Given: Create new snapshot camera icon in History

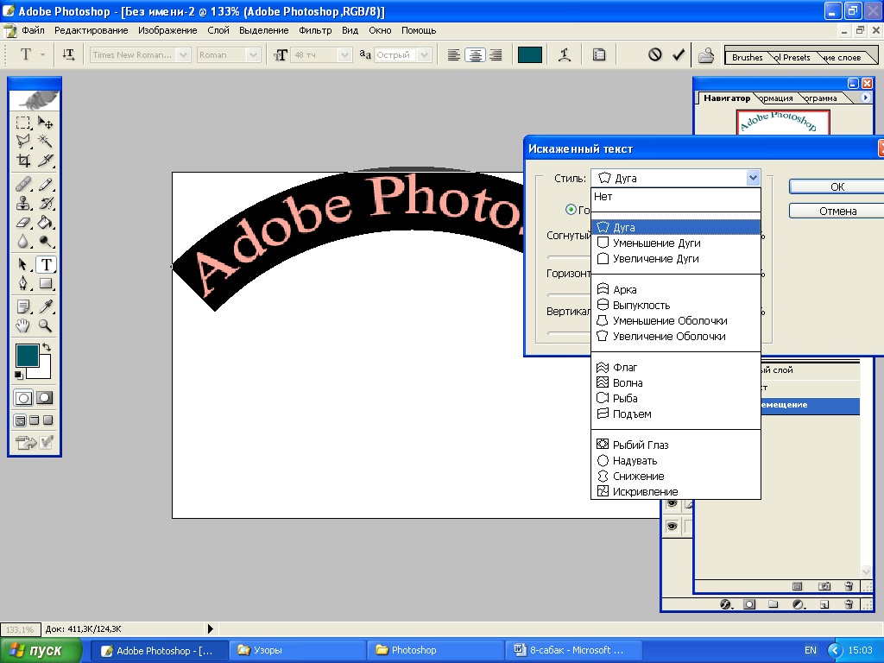Looking at the screenshot, I should click(824, 586).
